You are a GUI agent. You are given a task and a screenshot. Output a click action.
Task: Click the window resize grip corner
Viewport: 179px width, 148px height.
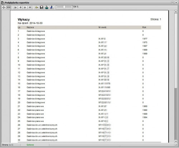pyautogui.click(x=176, y=145)
